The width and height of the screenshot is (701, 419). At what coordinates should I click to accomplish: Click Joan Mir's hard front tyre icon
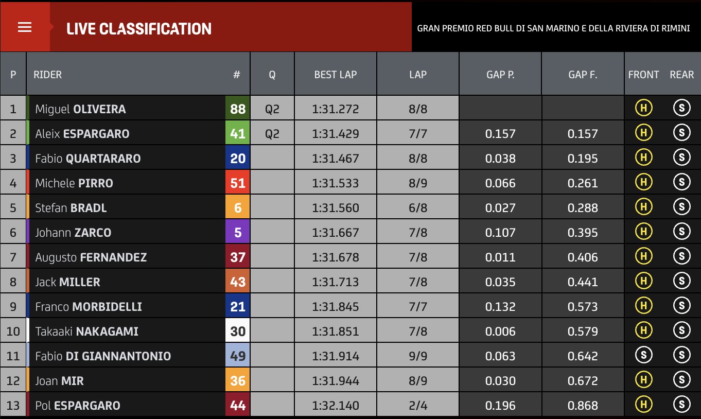(x=643, y=380)
